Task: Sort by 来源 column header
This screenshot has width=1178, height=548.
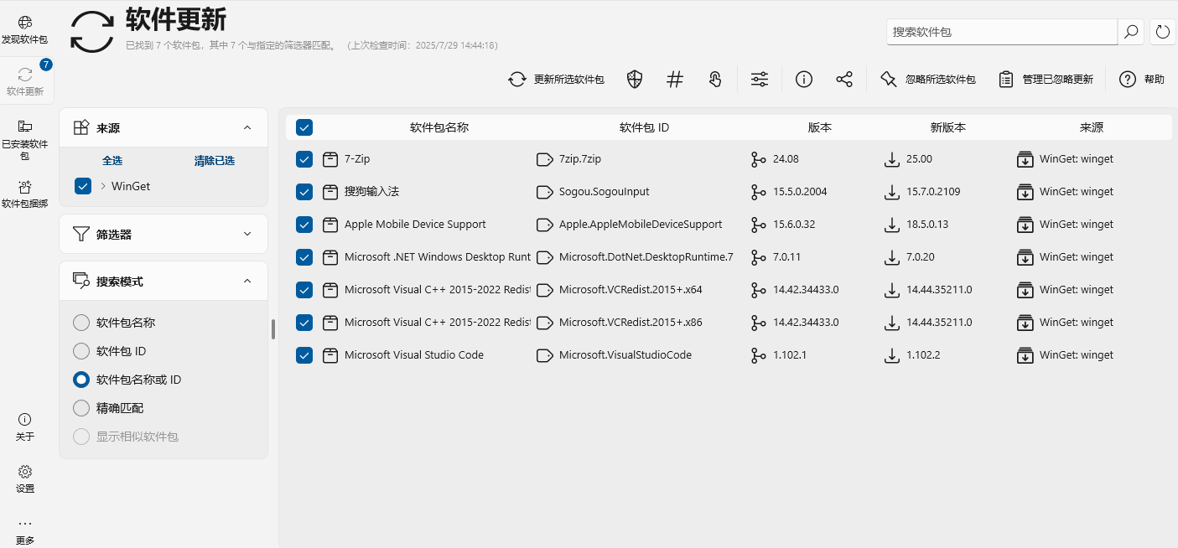Action: pos(1092,127)
